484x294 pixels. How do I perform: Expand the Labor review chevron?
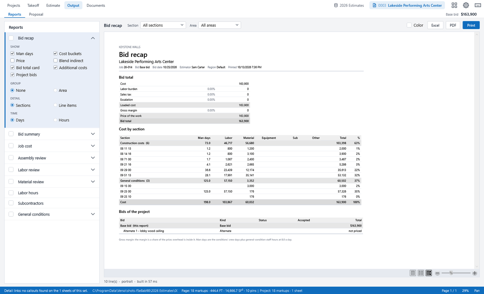(x=93, y=170)
